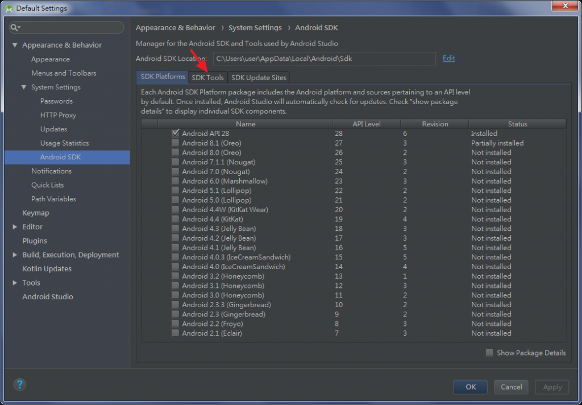Check the Android 6.0 (Marshmallow) checkbox
The height and width of the screenshot is (405, 582).
[x=175, y=181]
